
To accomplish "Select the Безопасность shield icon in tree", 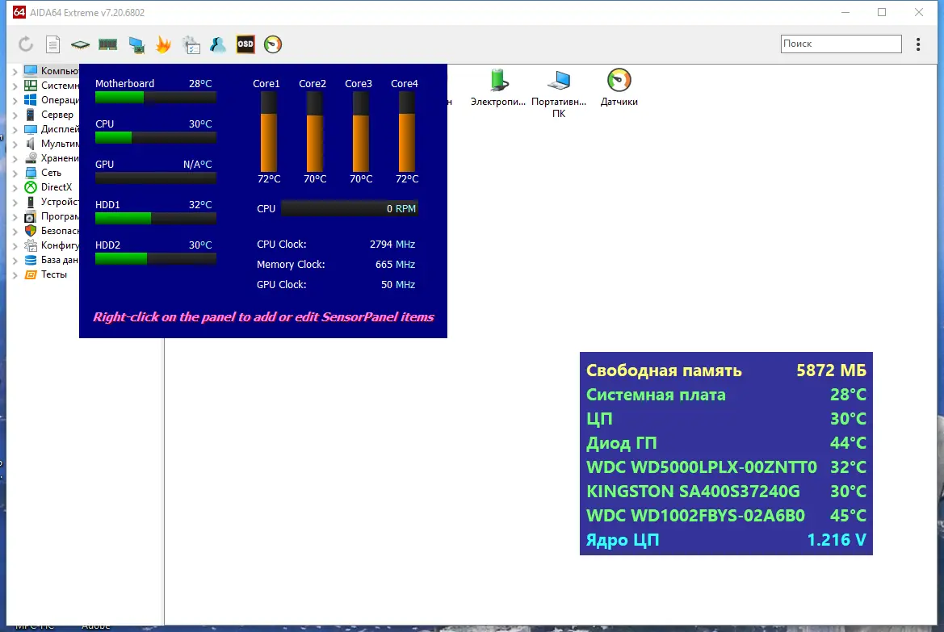I will pos(30,231).
